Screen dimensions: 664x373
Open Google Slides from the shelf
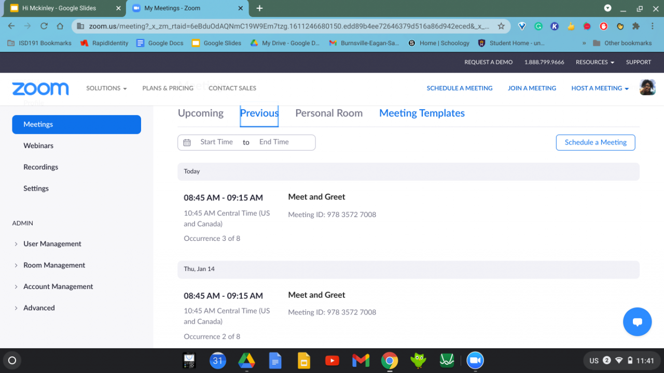[x=303, y=361]
